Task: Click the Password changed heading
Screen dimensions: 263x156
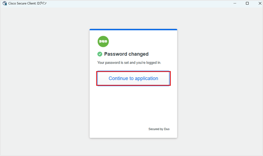Action: tap(126, 54)
